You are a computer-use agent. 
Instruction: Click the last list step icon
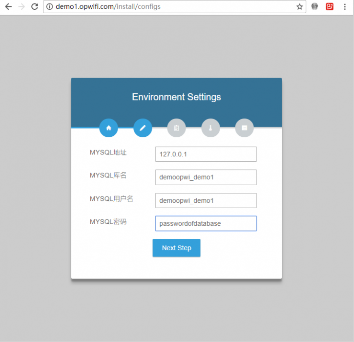coord(244,128)
